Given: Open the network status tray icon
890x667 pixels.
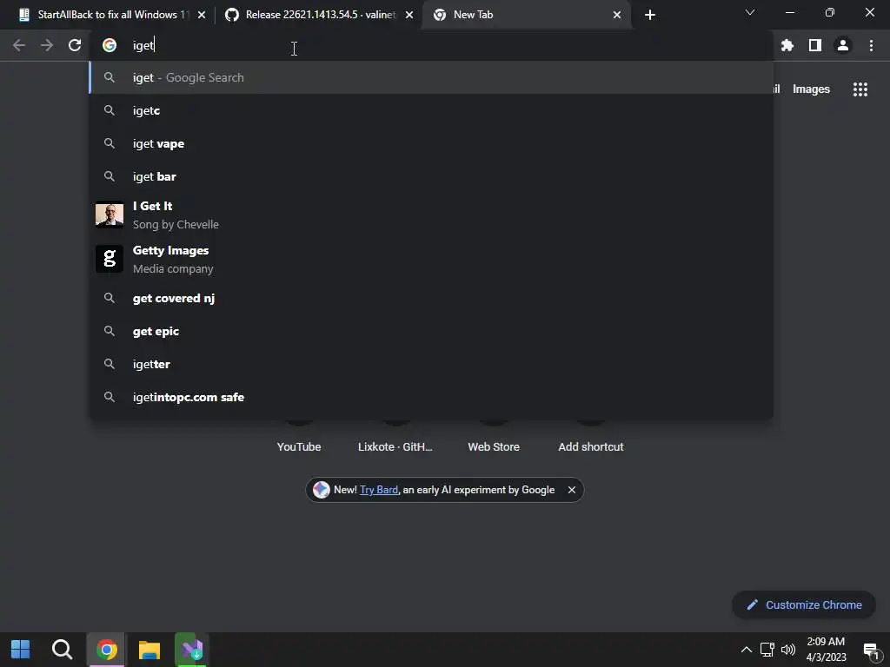Looking at the screenshot, I should click(767, 650).
